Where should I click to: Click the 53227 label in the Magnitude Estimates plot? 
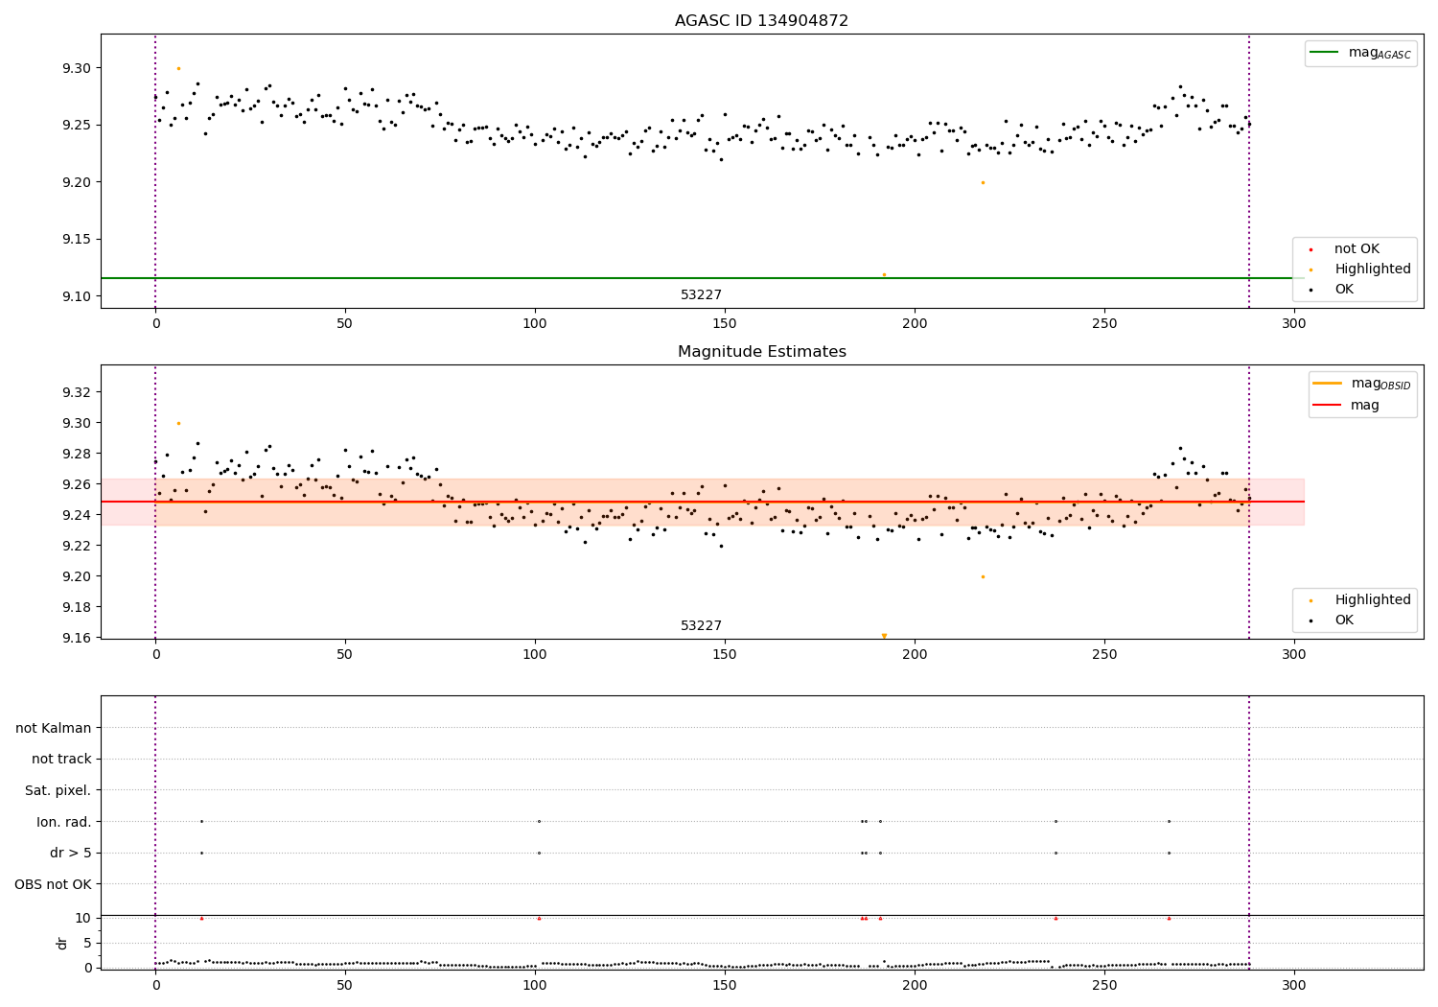click(701, 626)
